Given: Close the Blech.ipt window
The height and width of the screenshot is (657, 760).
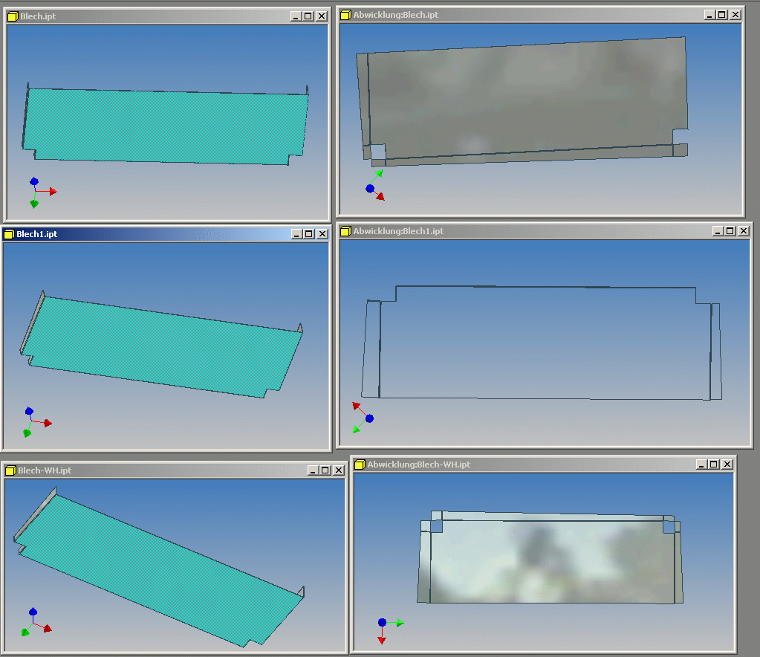Looking at the screenshot, I should [322, 16].
